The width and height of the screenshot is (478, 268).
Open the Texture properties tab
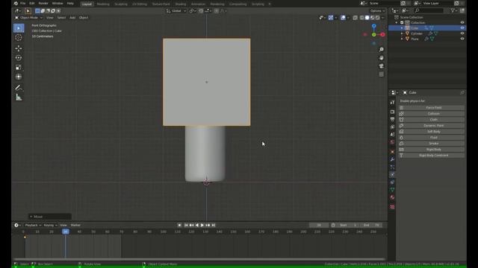(392, 207)
